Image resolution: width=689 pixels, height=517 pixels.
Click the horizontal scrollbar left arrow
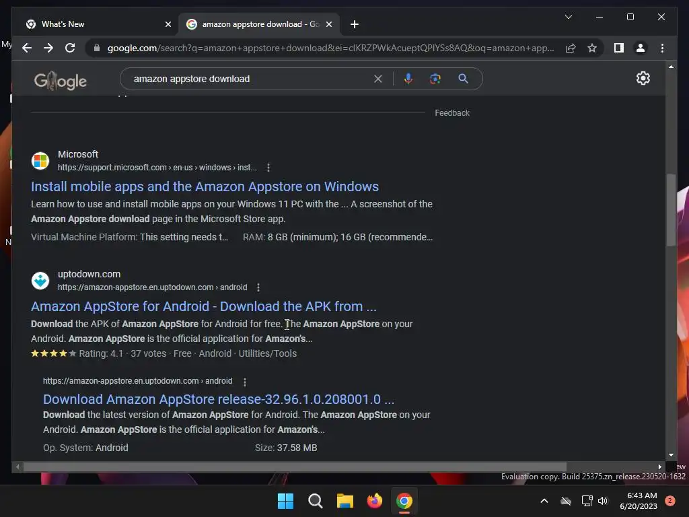[x=17, y=467]
